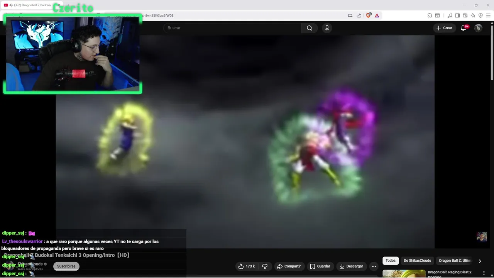Open the browser extensions puzzle icon
494x278 pixels.
pyautogui.click(x=430, y=15)
